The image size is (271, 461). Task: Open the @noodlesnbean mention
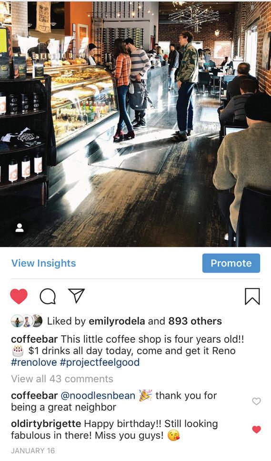click(x=98, y=396)
